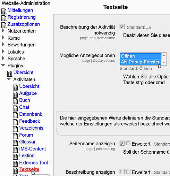Open Glossar settings link
The image size is (170, 176).
point(27,142)
